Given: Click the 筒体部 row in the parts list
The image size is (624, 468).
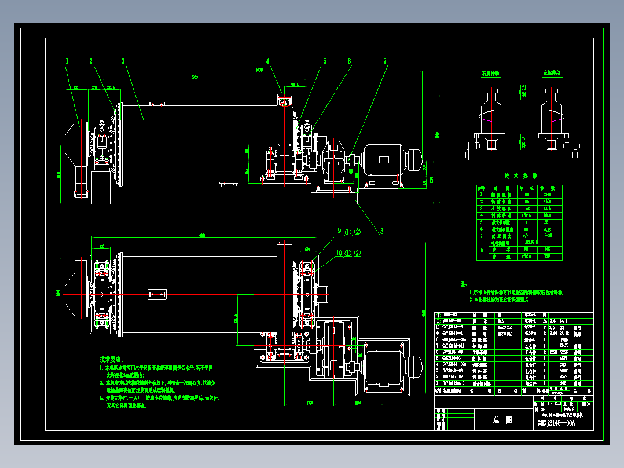Looking at the screenshot, I should coord(514,371).
